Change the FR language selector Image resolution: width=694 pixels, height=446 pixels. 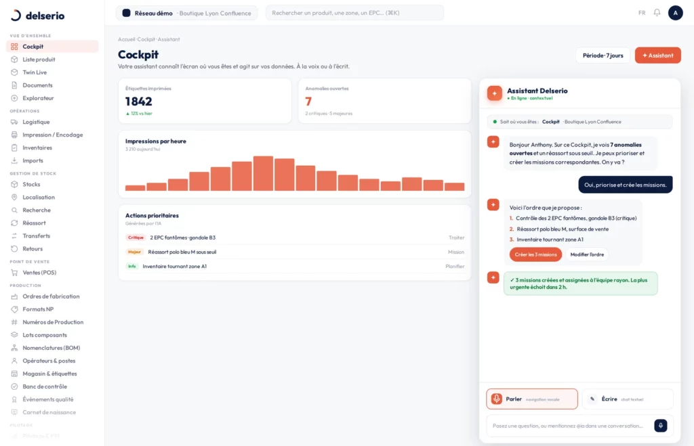click(x=642, y=13)
